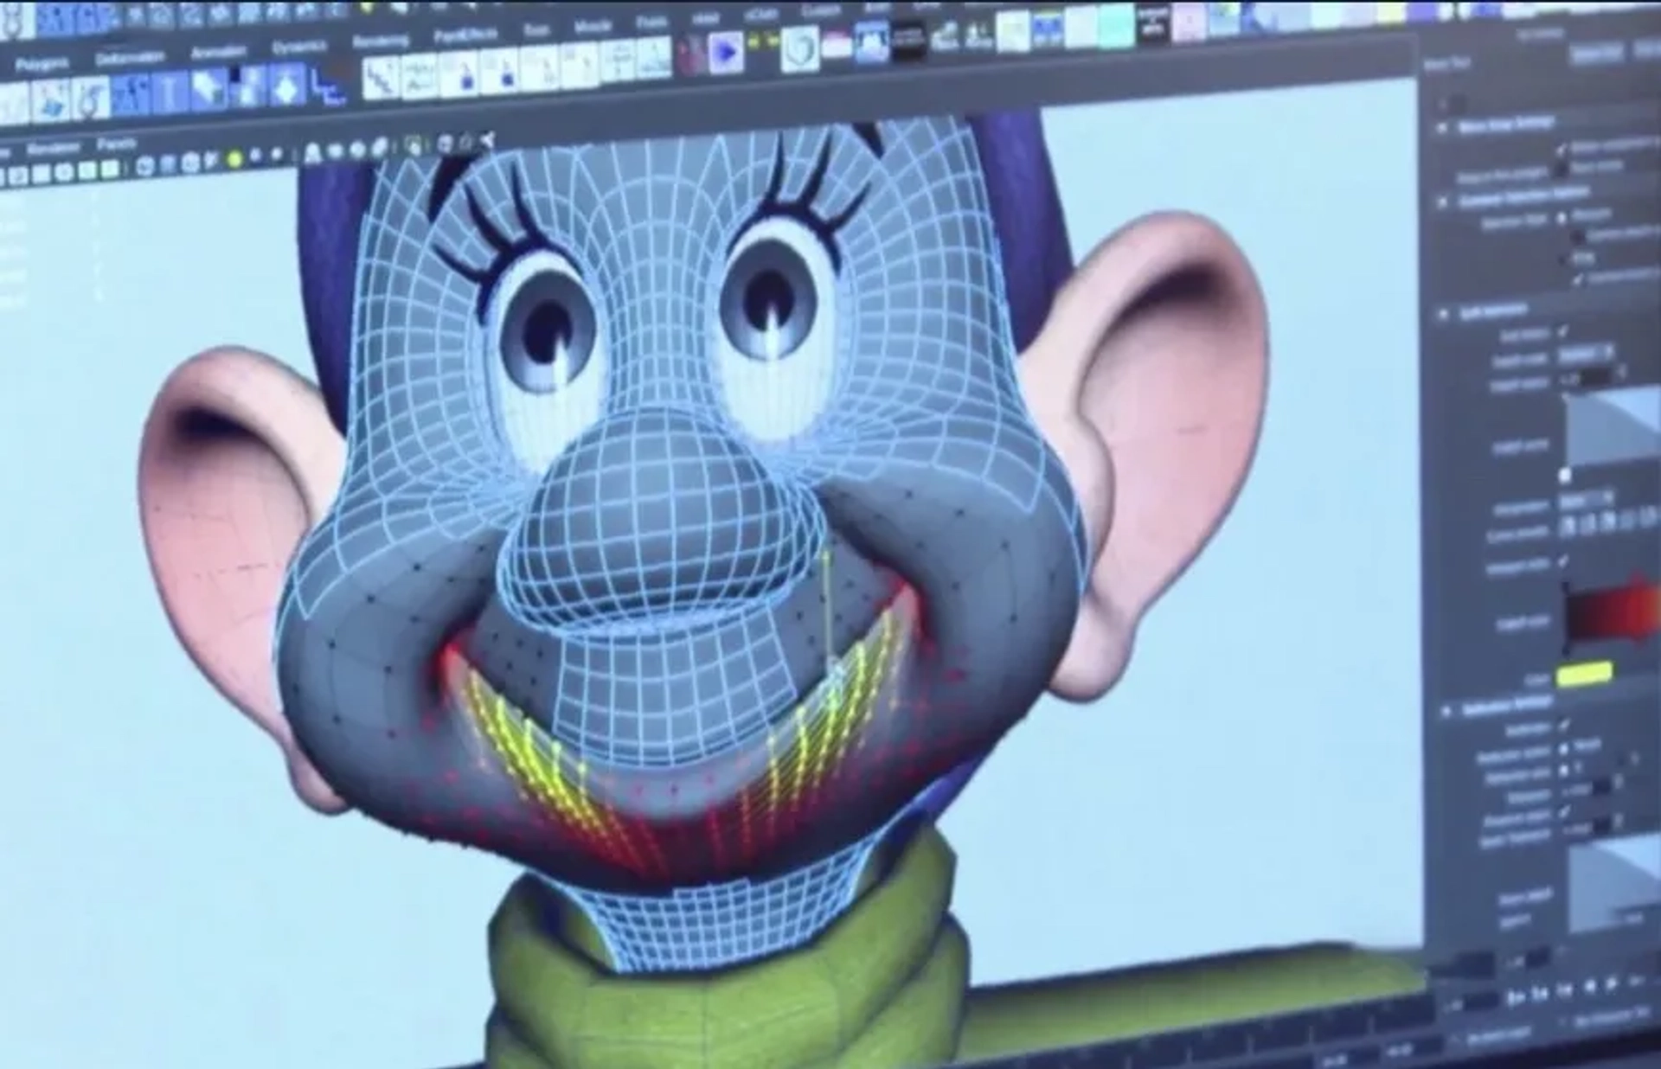Toggle the Soft Select checkbox
1661x1069 pixels.
point(1562,331)
